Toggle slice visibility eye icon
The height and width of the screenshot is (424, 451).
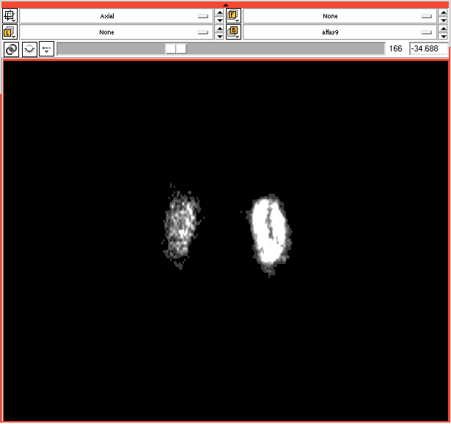[29, 49]
